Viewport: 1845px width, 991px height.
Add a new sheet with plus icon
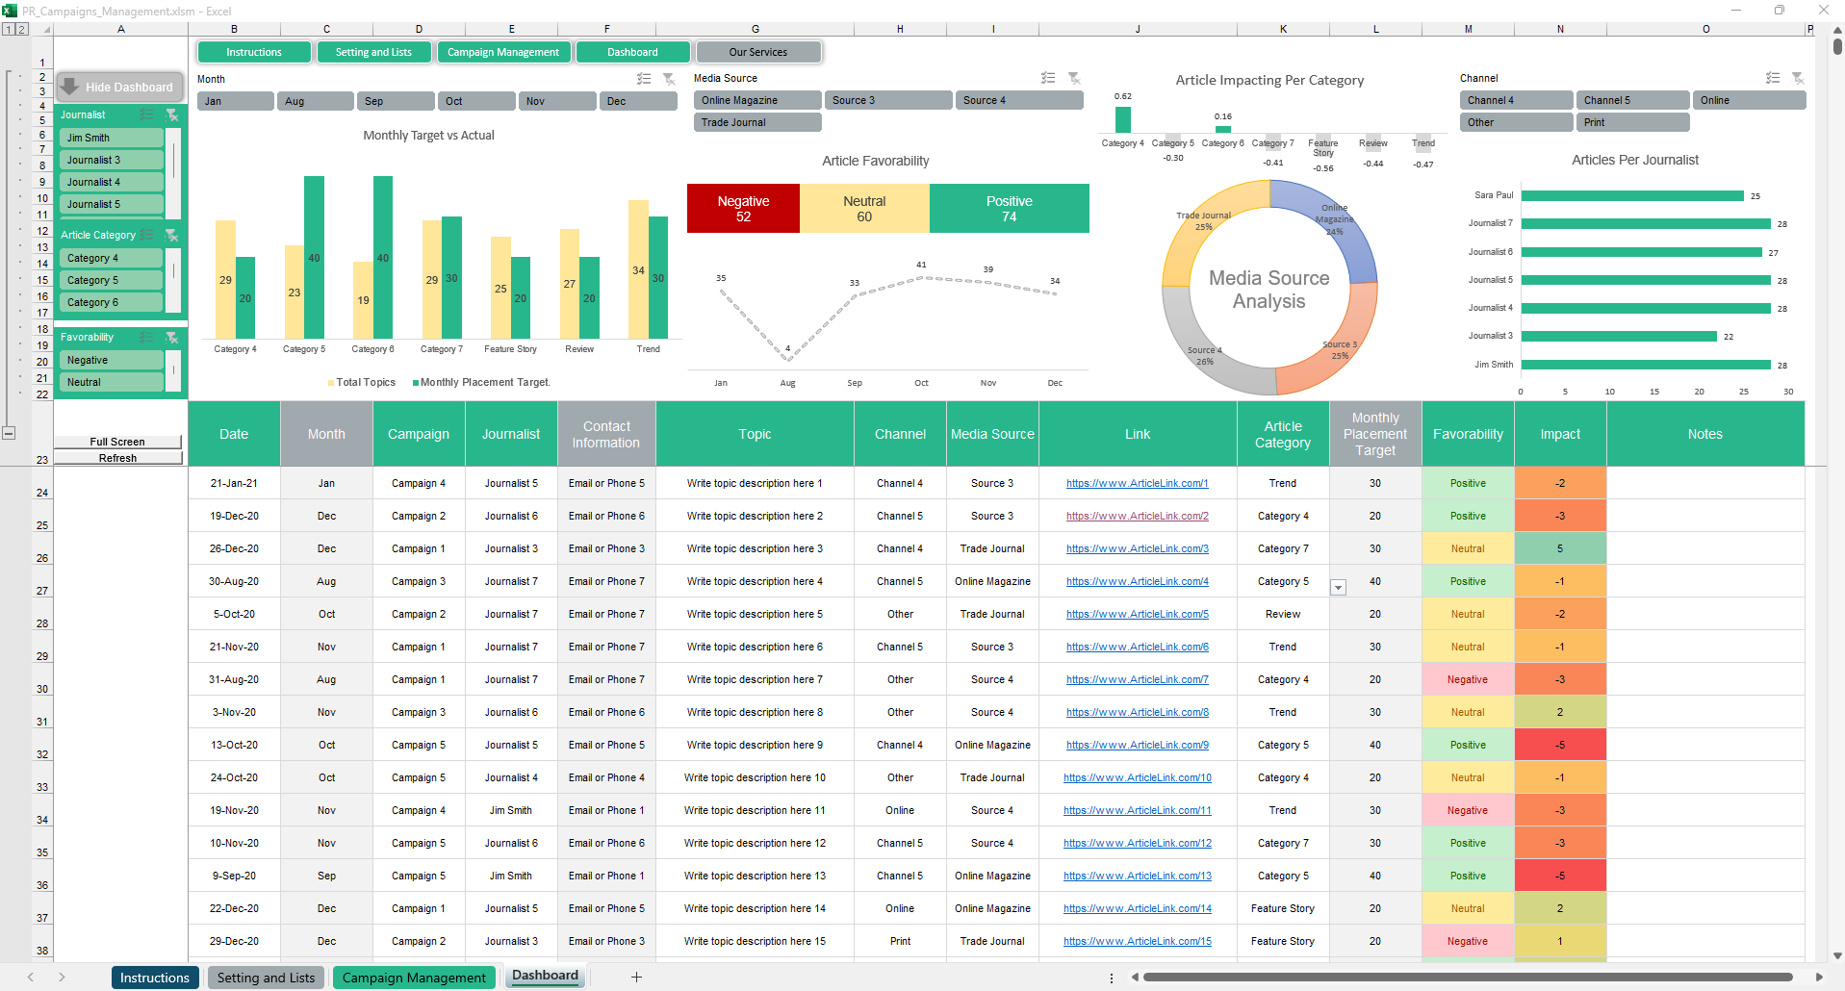pos(636,977)
